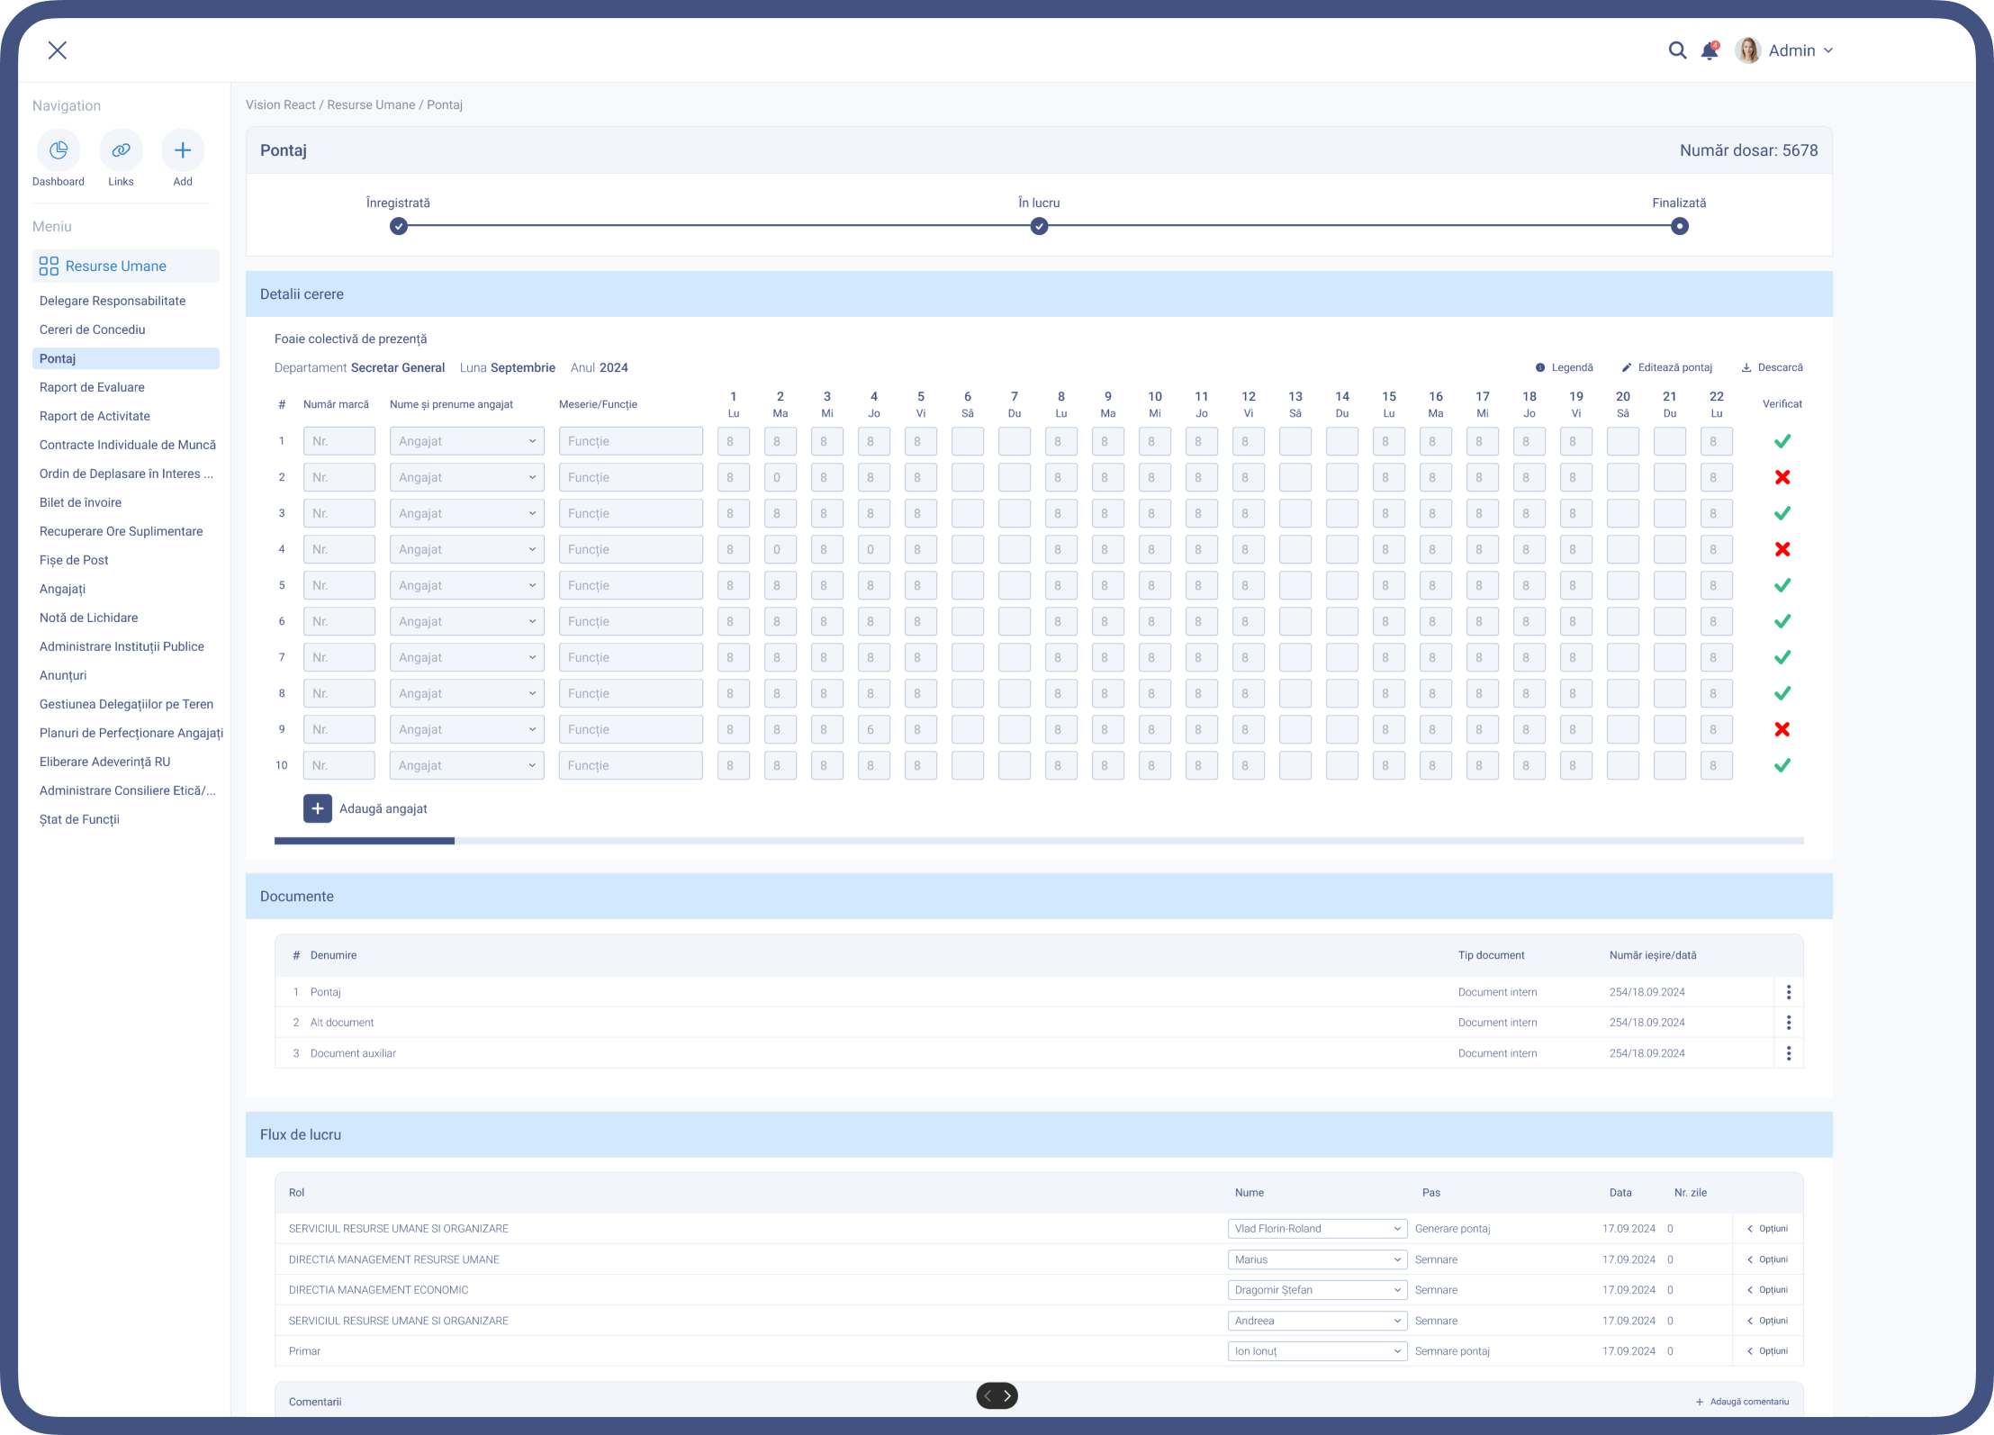The image size is (1994, 1435).
Task: Expand the Angajat dropdown in row 1
Action: pyautogui.click(x=467, y=441)
